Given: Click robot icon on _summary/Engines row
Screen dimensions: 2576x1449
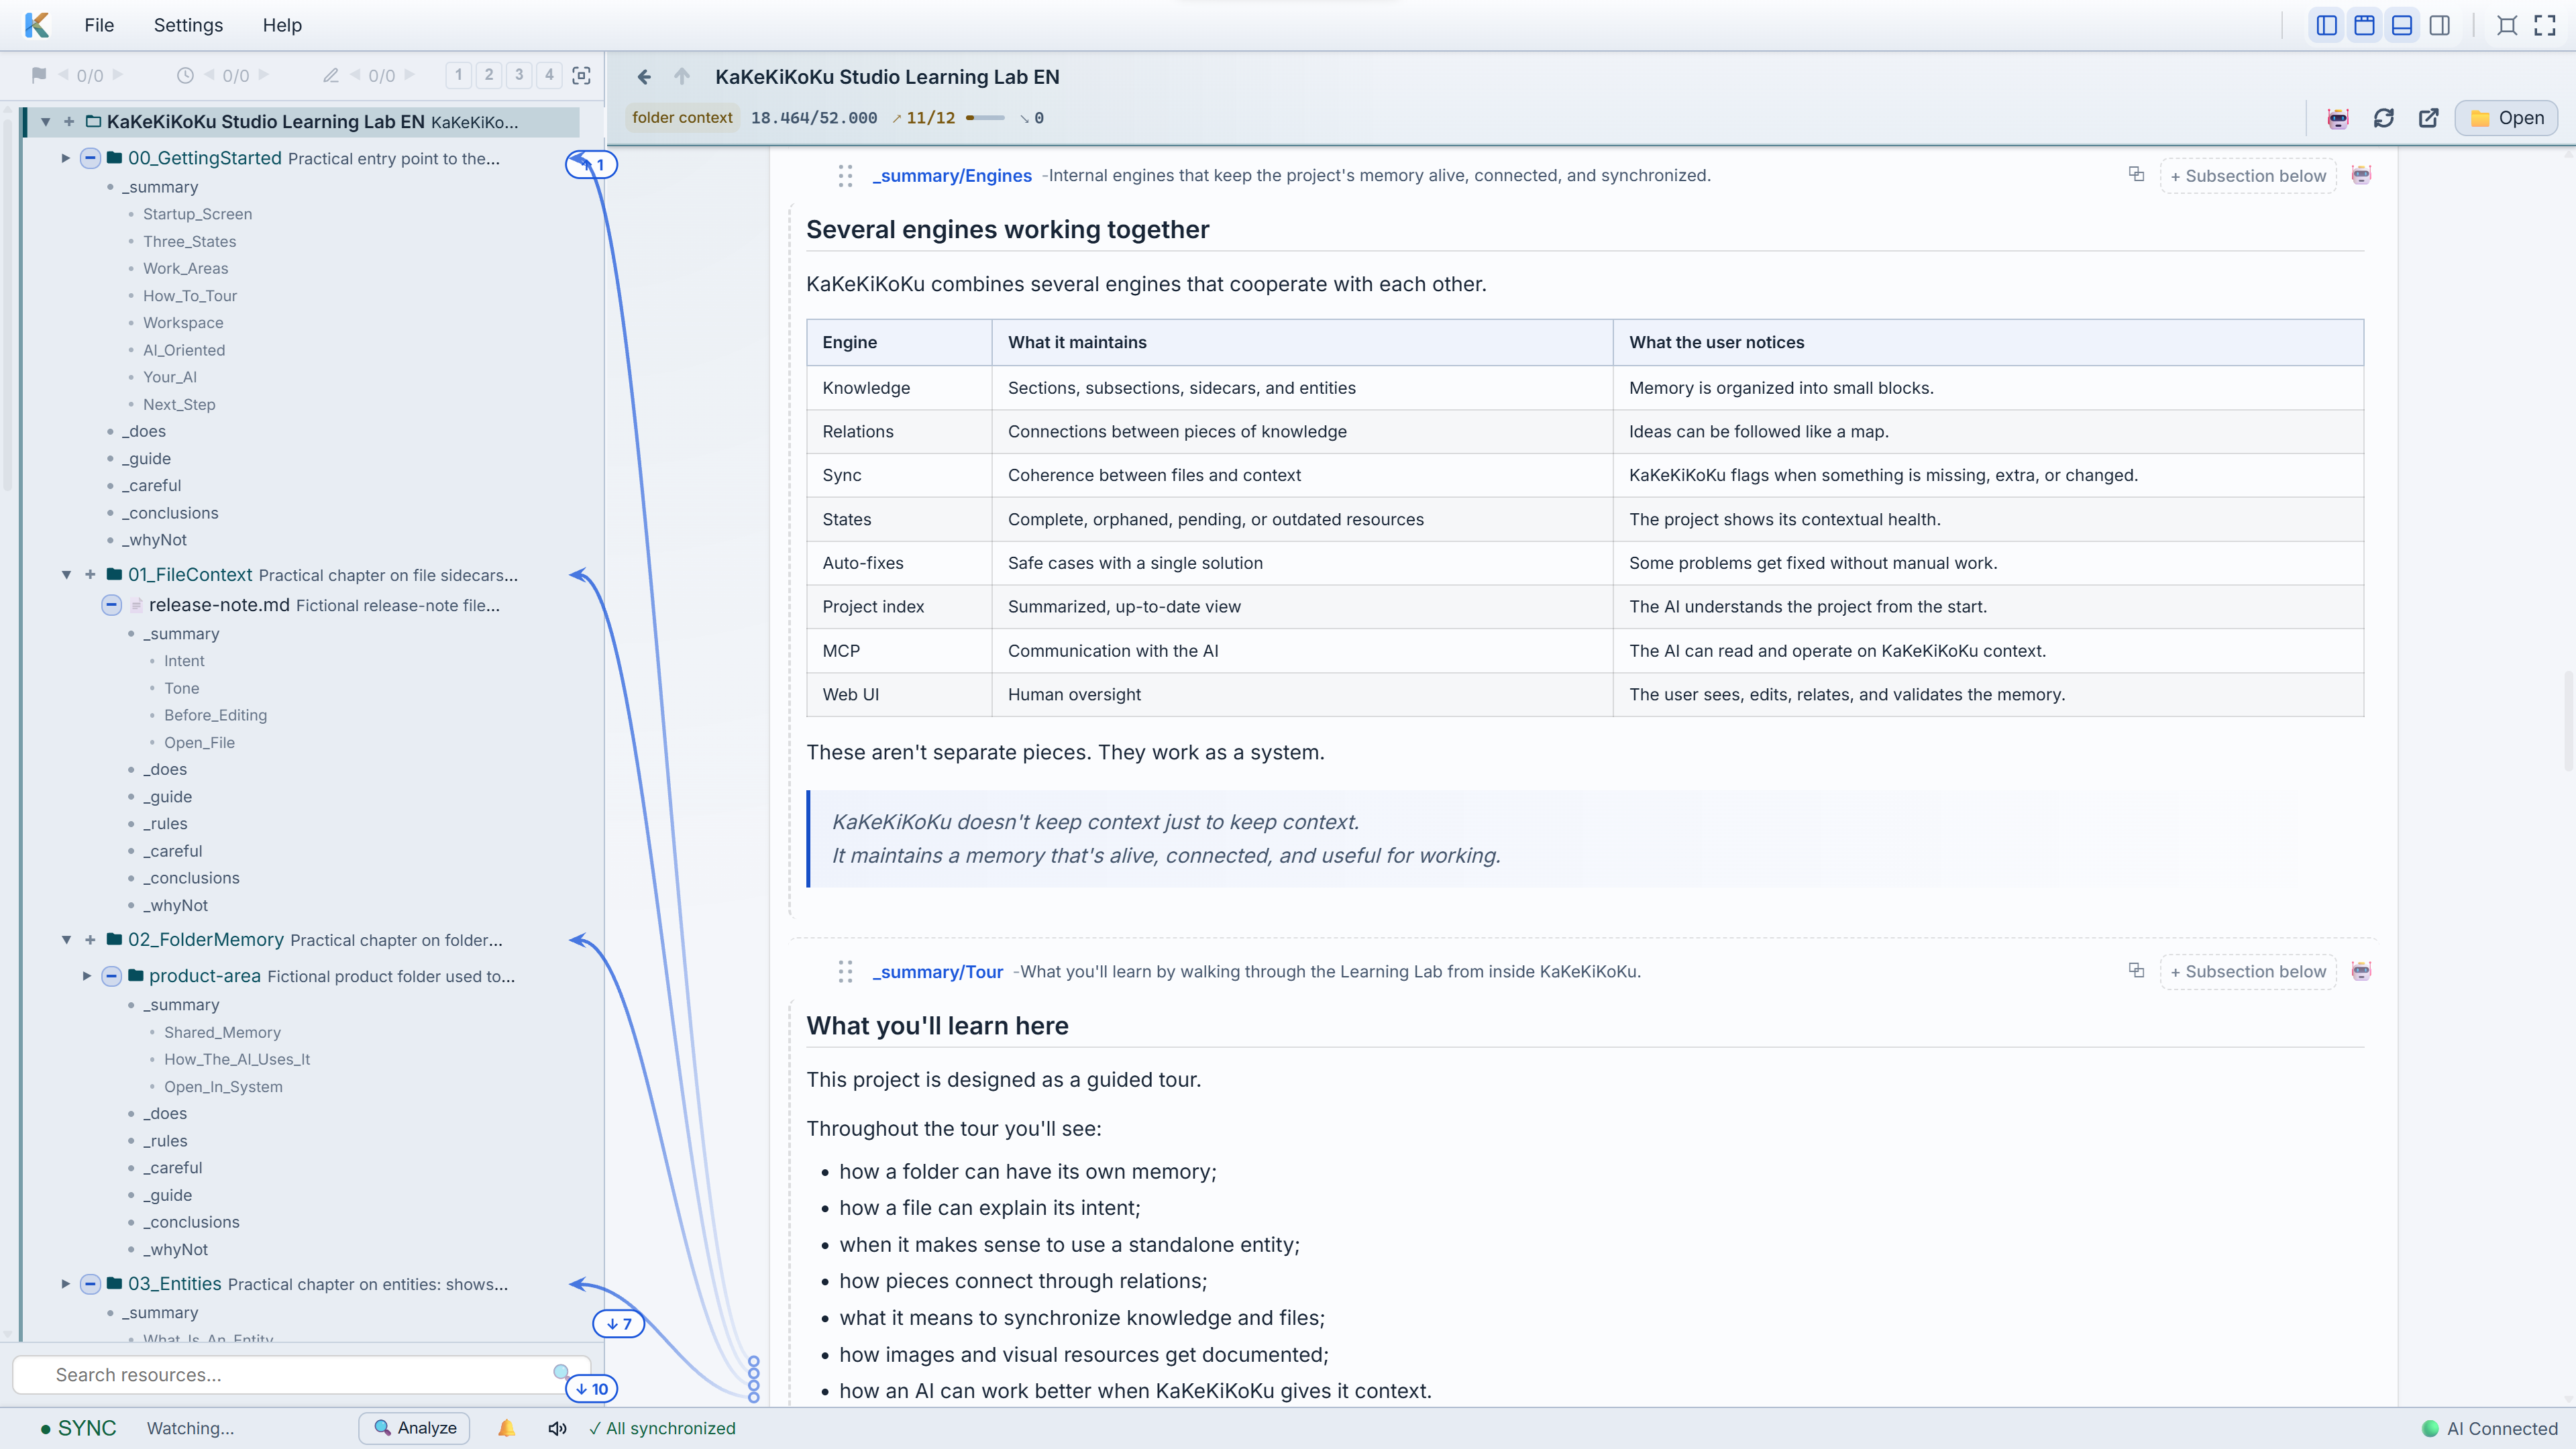Looking at the screenshot, I should 2362,175.
